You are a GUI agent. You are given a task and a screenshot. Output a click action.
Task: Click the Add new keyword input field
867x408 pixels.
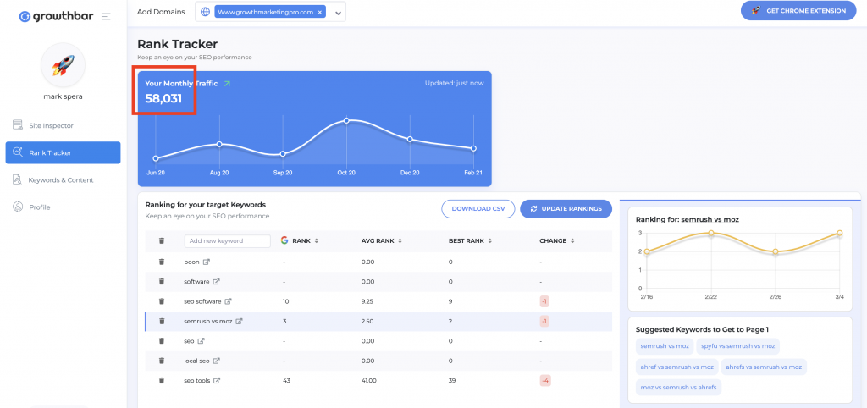point(227,241)
